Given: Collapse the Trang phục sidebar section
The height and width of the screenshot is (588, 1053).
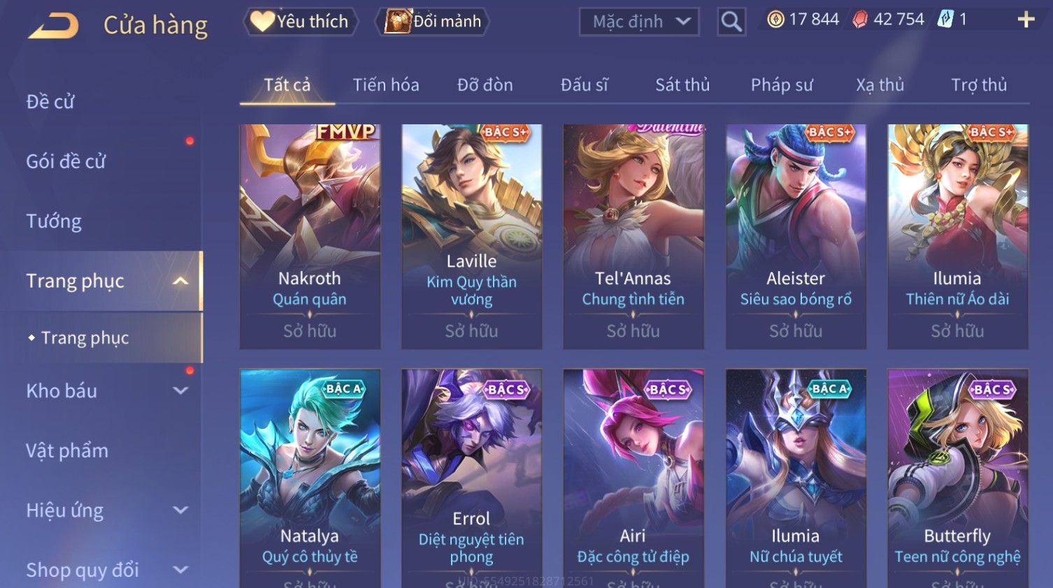Looking at the screenshot, I should (180, 281).
